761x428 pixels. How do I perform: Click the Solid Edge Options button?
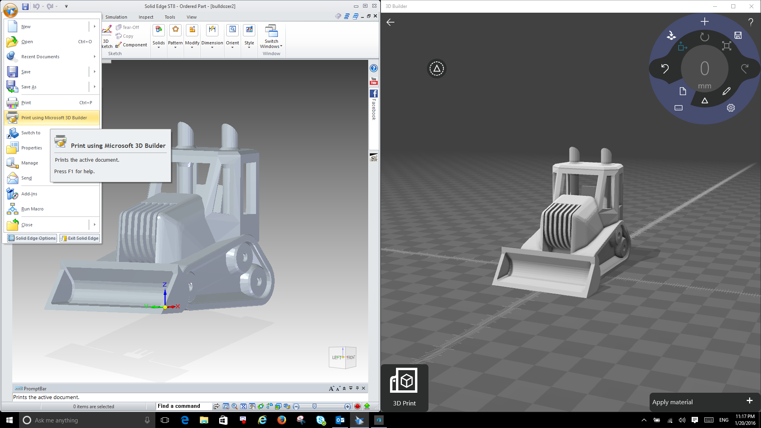[32, 238]
